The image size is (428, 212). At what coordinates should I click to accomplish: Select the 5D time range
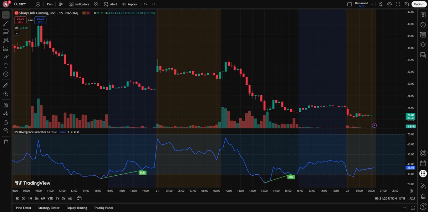pos(24,198)
